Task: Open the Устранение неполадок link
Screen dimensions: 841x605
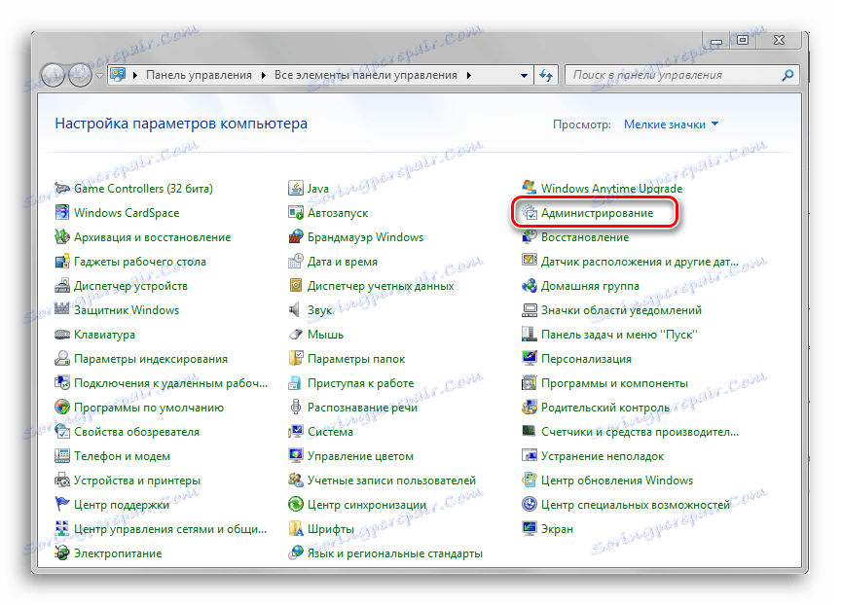Action: (x=603, y=456)
